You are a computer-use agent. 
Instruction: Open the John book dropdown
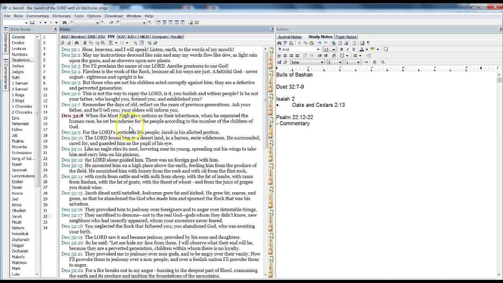[x=322, y=62]
